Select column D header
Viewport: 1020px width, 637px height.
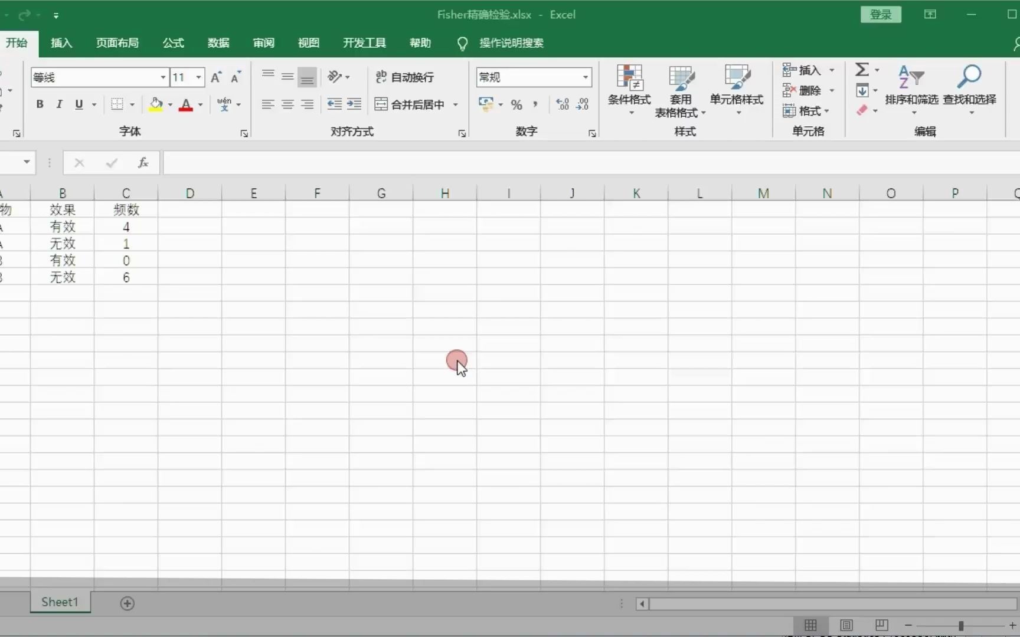190,193
